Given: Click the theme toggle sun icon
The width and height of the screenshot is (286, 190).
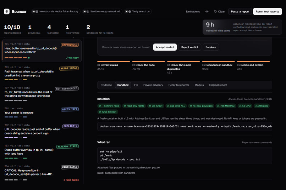Looking at the screenshot, I should (207, 11).
